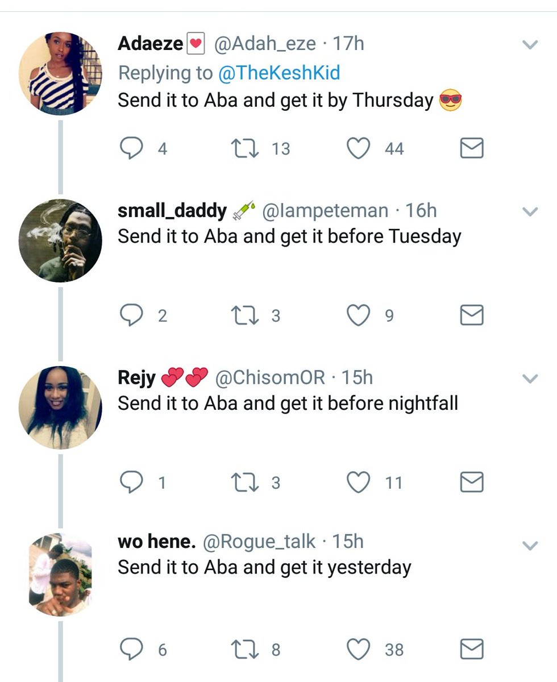Like wo hene.'s tweet with 38 likes
557x682 pixels.
[x=358, y=649]
